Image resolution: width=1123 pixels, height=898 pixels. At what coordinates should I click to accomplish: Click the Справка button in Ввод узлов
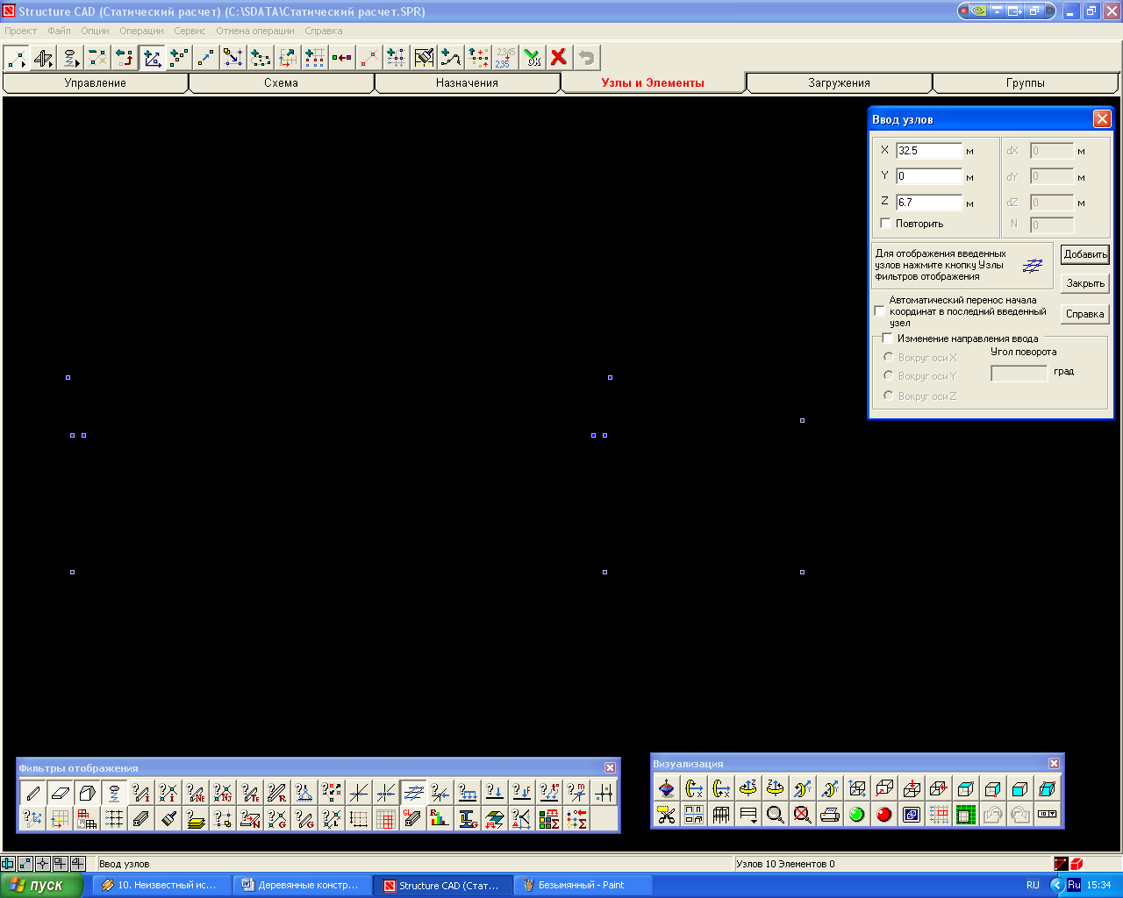[x=1085, y=314]
